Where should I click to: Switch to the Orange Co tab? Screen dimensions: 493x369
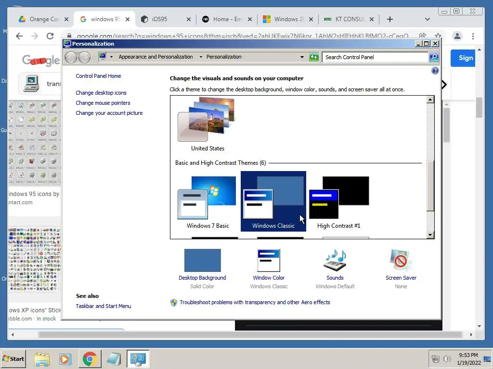coord(43,19)
